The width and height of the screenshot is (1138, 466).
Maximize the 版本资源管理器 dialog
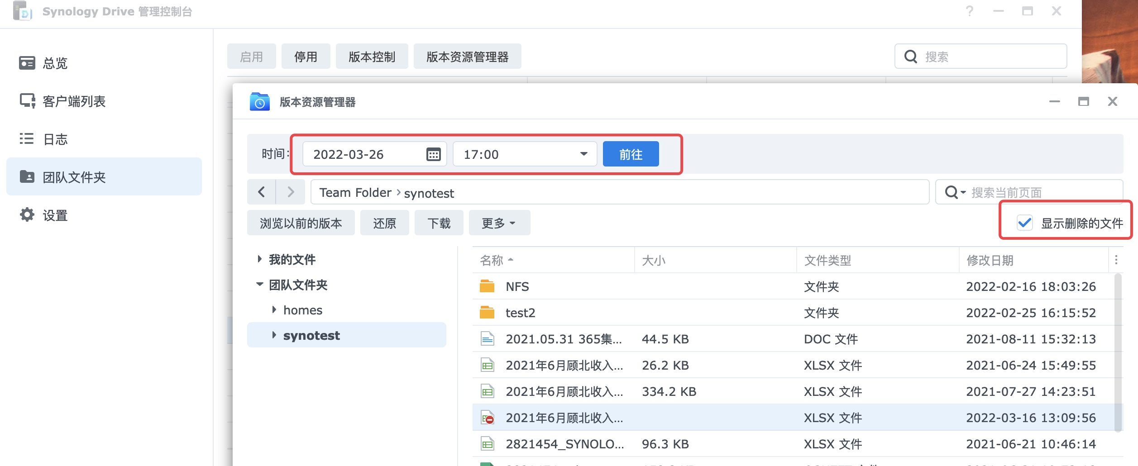point(1084,101)
